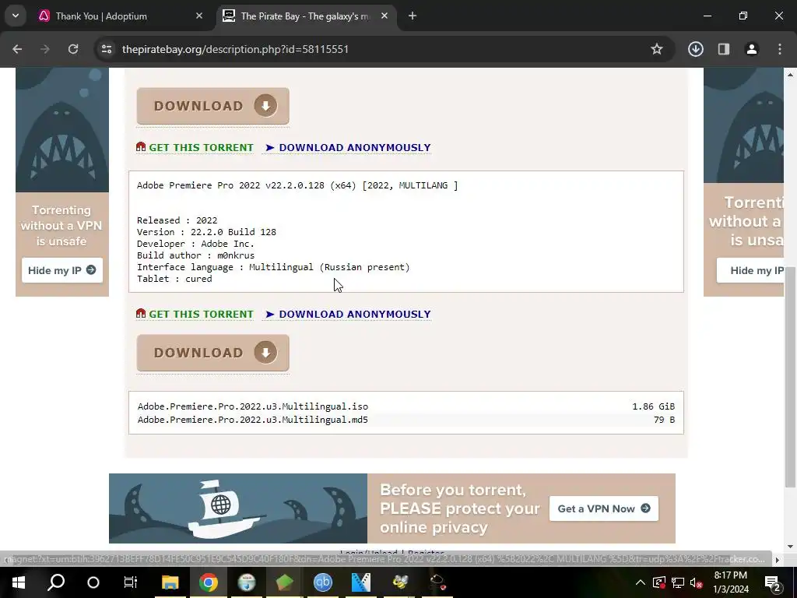Click status bar scroll right arrow
Screen dimensions: 797x598
click(x=777, y=560)
